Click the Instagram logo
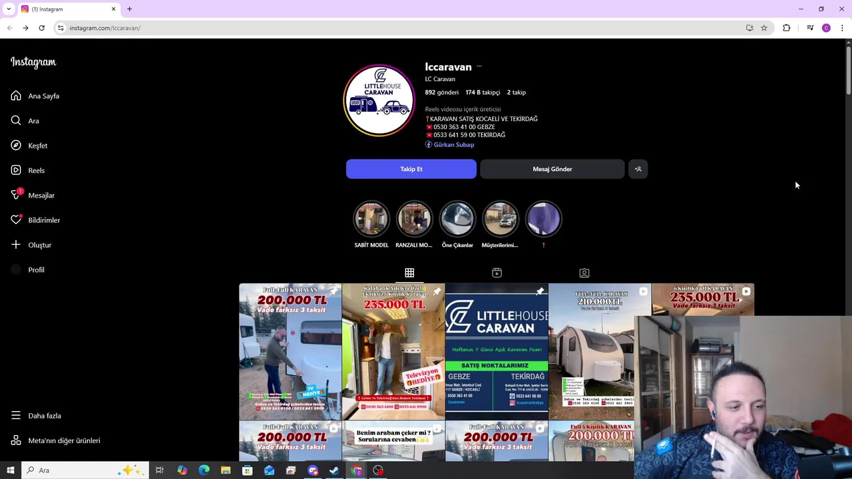 click(33, 63)
